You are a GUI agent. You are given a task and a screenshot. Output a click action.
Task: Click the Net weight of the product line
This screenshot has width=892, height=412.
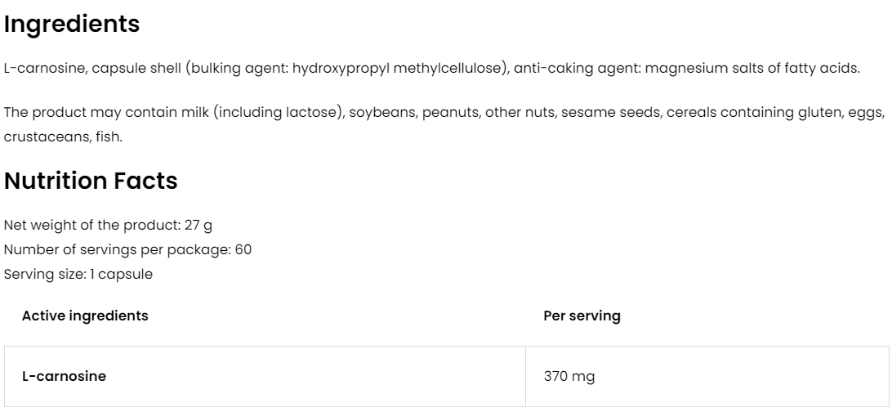(x=109, y=225)
